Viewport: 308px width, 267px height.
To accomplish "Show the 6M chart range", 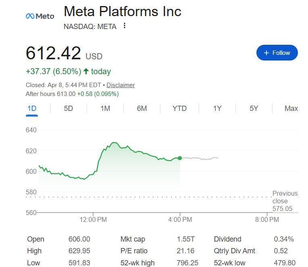I will [x=142, y=108].
